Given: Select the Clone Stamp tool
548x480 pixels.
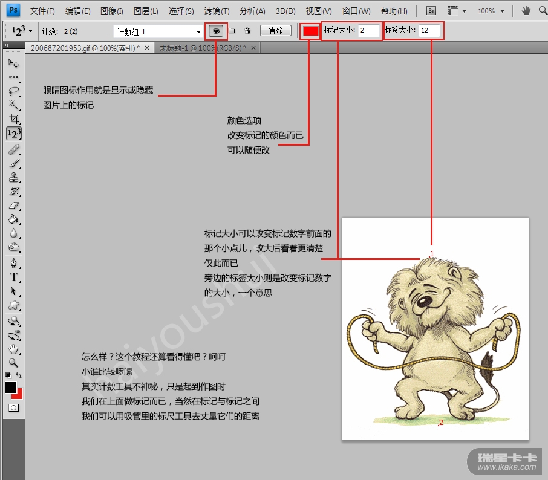Looking at the screenshot, I should coord(14,178).
